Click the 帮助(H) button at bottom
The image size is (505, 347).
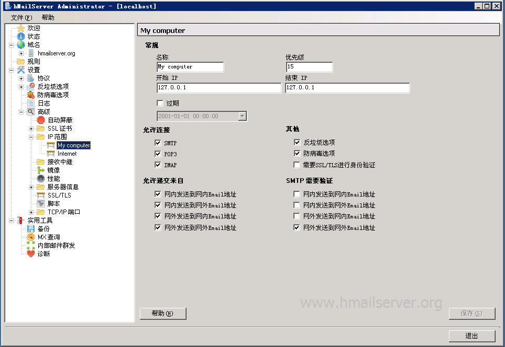[163, 314]
